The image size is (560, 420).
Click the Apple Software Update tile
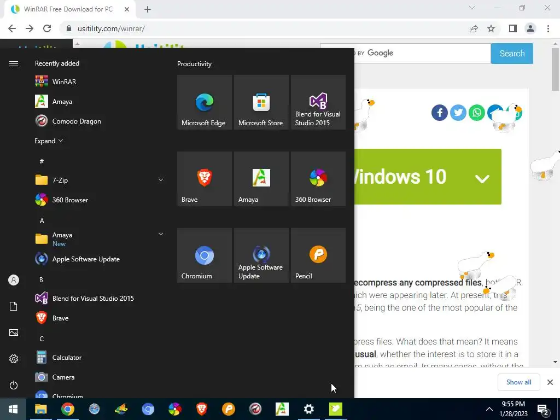pos(261,255)
